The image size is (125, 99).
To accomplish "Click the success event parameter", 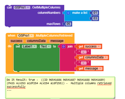I will (x=16, y=41).
